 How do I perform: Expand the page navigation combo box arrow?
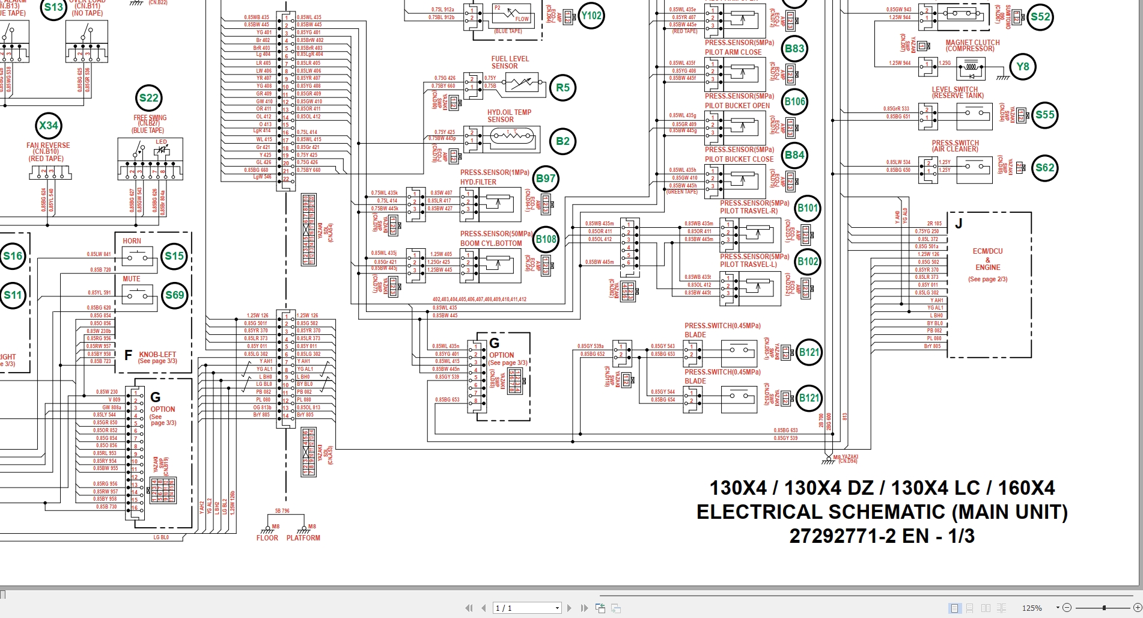556,608
